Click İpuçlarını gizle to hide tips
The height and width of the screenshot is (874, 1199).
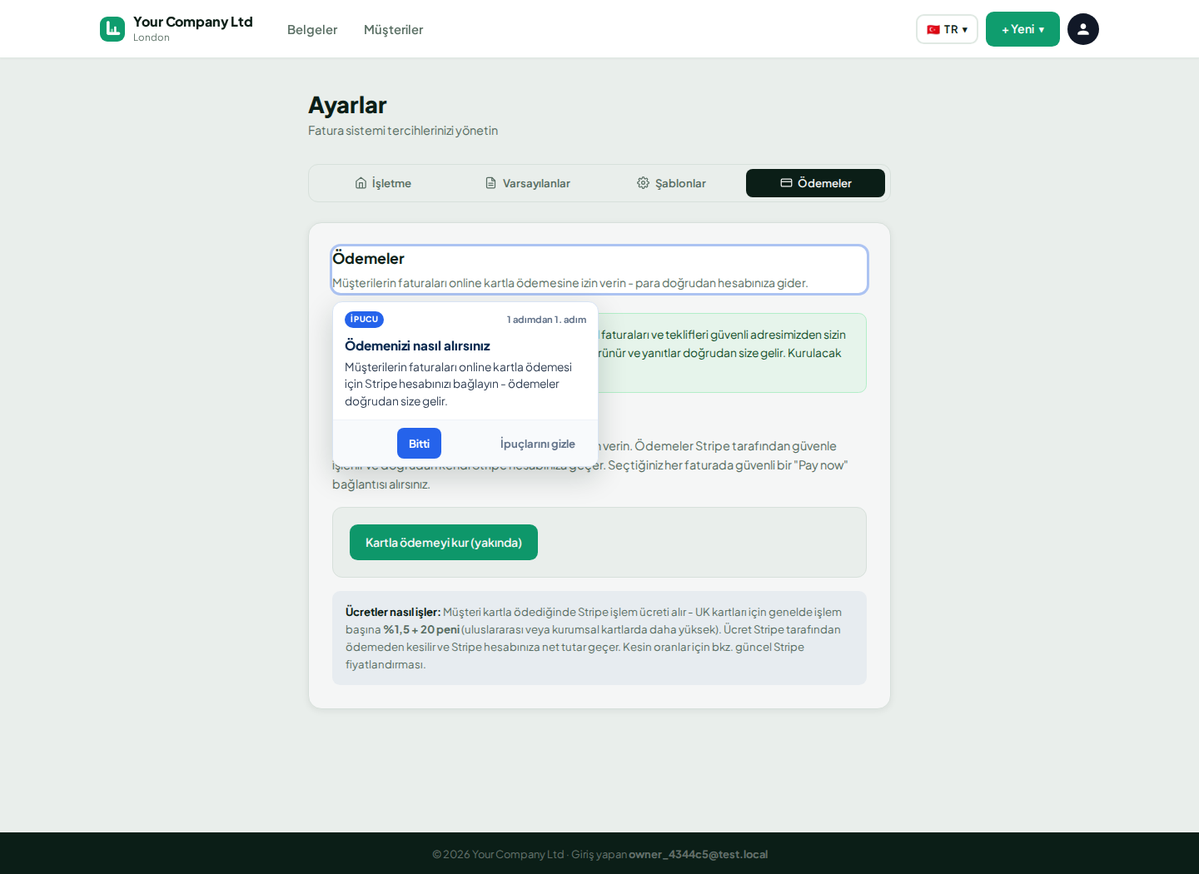coord(537,444)
